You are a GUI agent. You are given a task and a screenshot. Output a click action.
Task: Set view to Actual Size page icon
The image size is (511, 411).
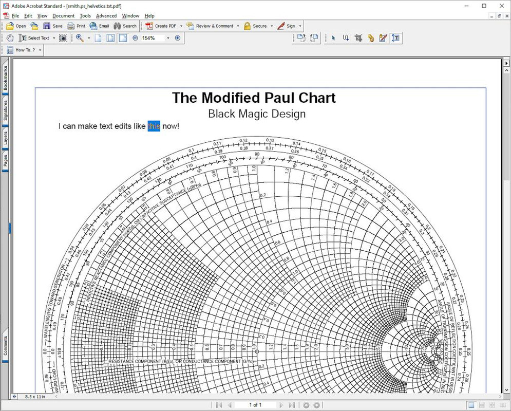click(98, 38)
